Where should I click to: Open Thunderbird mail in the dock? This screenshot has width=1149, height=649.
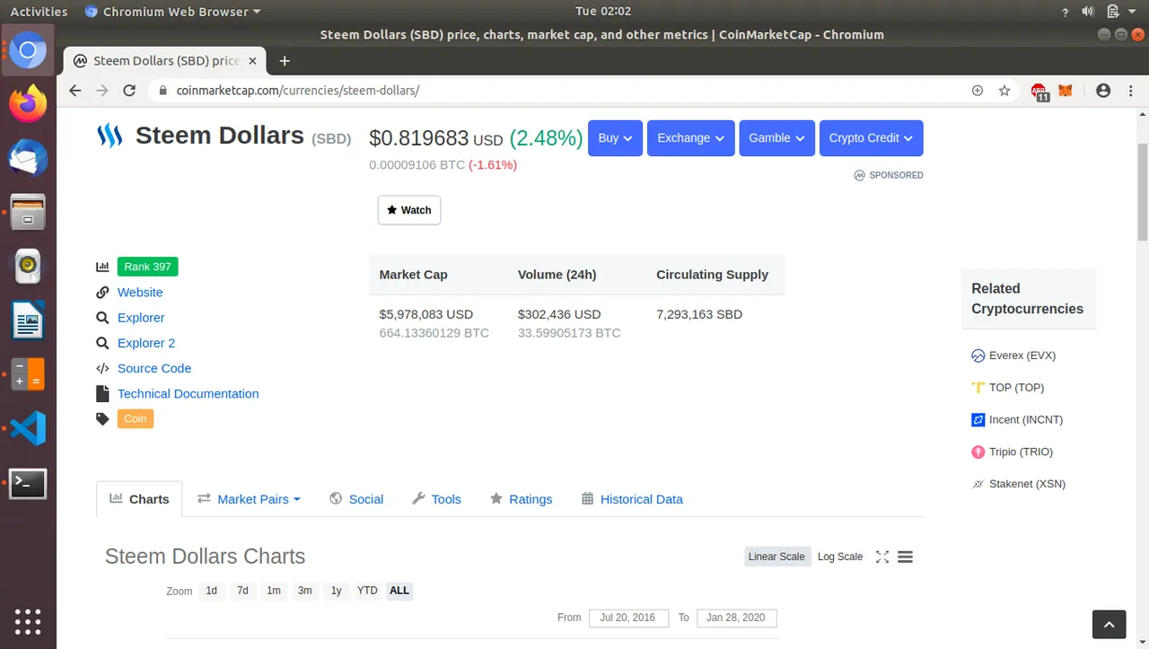pos(28,159)
